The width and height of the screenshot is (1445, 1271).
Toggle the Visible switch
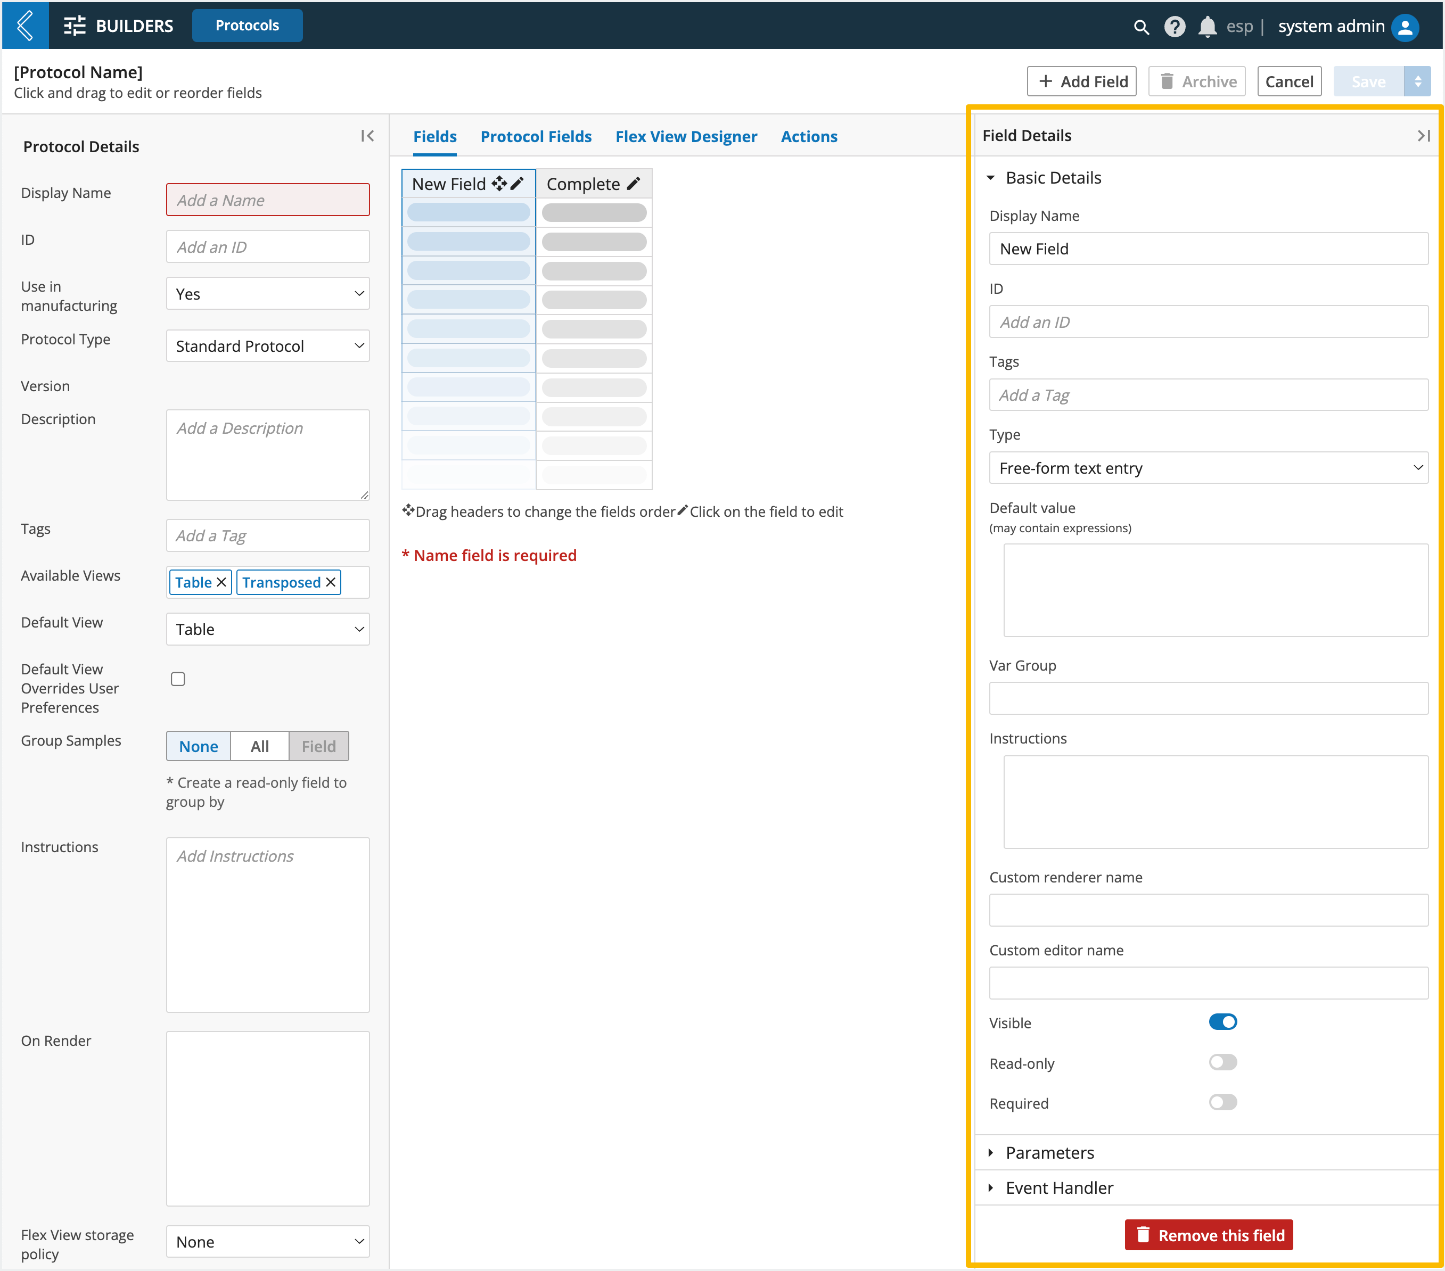coord(1222,1021)
